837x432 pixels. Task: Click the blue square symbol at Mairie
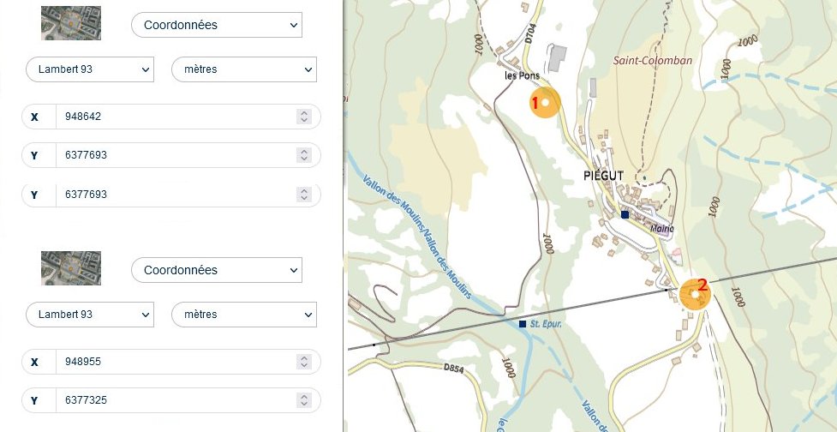pos(625,215)
